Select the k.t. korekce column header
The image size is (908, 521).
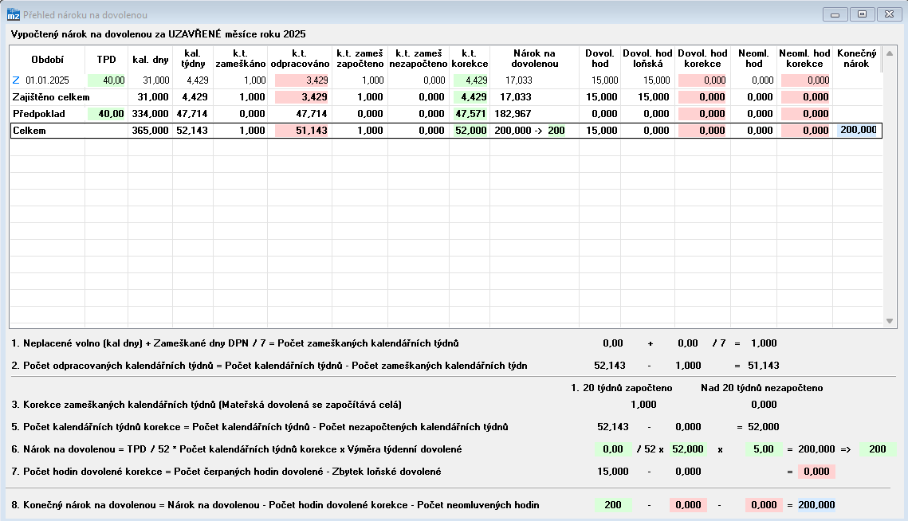[x=470, y=59]
